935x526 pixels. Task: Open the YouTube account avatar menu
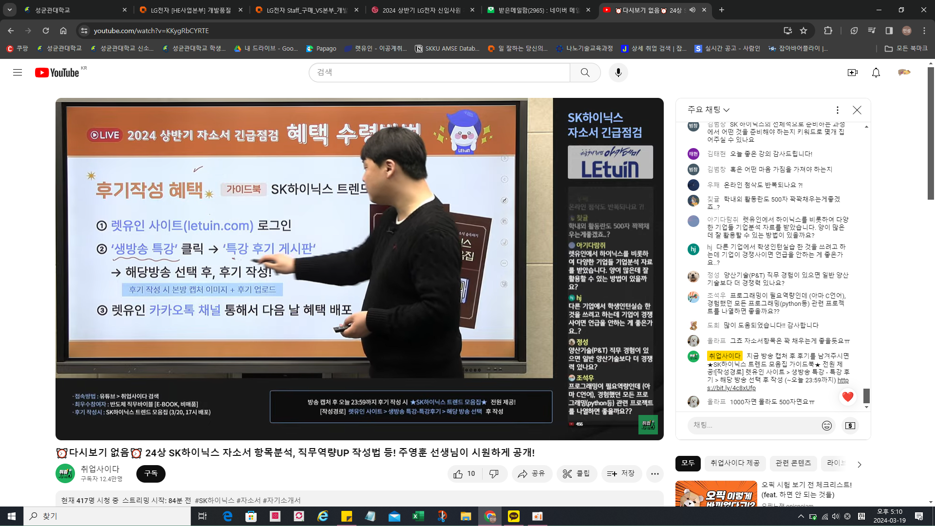(x=904, y=73)
